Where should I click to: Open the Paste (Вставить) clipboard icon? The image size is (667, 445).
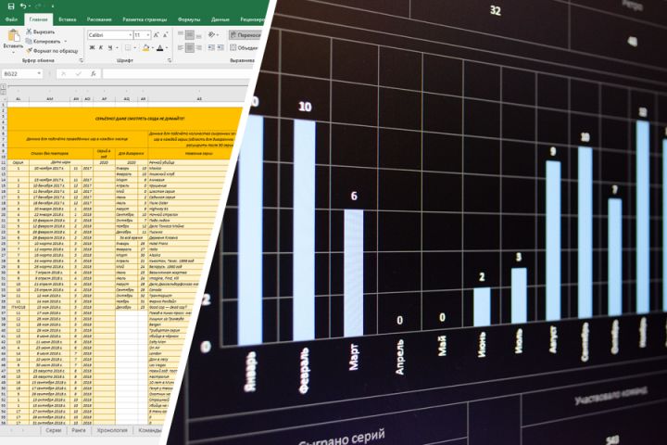tap(13, 37)
